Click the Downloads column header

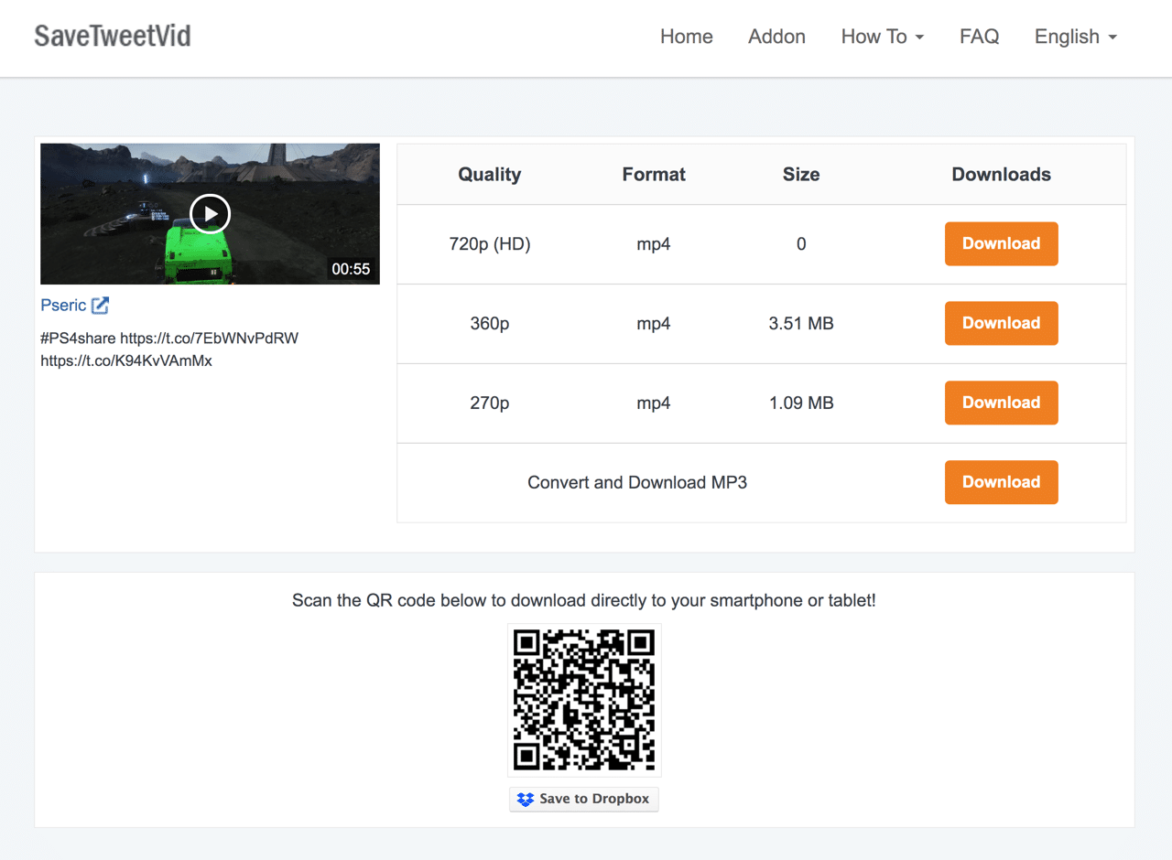[1002, 175]
